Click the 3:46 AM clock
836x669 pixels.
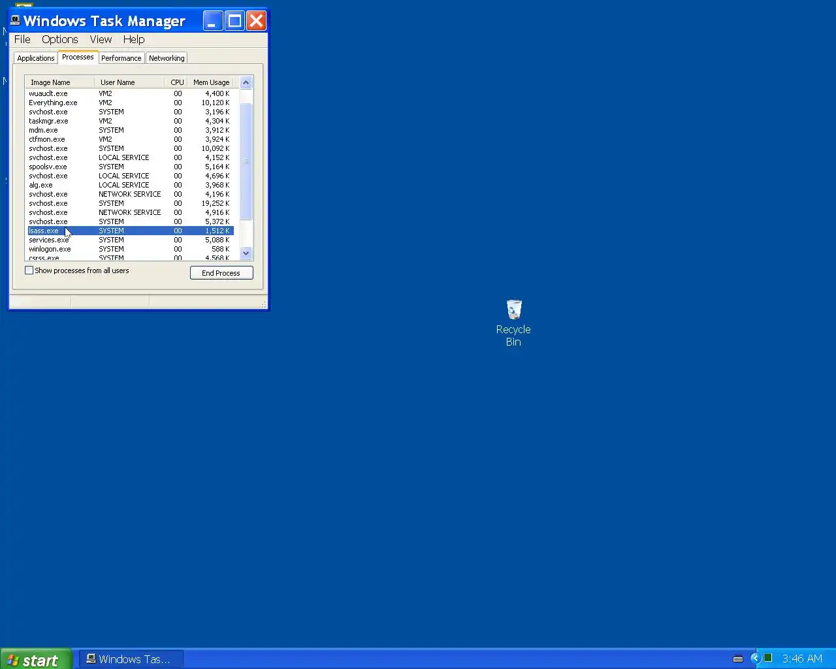coord(802,659)
